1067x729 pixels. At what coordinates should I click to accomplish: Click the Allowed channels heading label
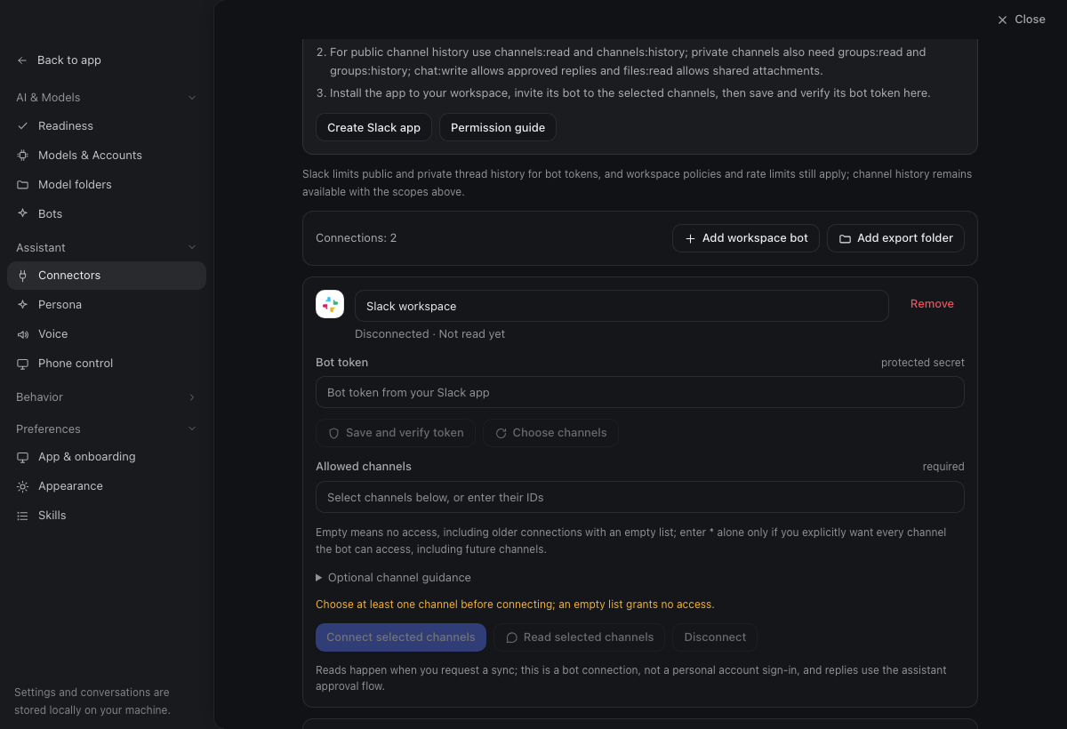(x=364, y=467)
